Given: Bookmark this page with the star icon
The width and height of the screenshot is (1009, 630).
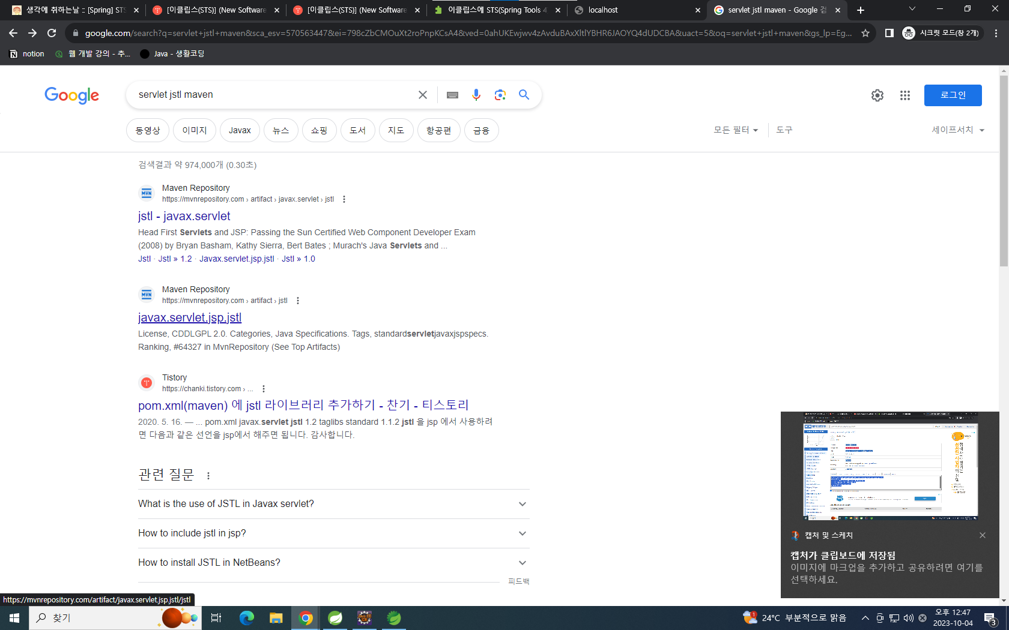Looking at the screenshot, I should (865, 33).
